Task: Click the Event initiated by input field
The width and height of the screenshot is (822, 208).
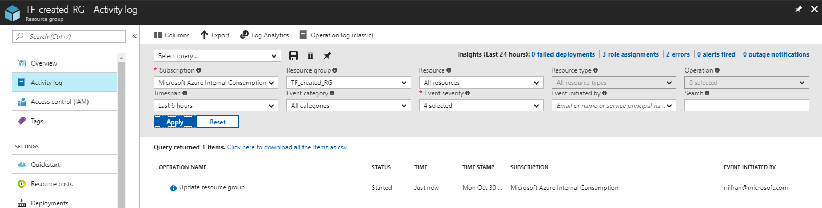Action: (614, 106)
